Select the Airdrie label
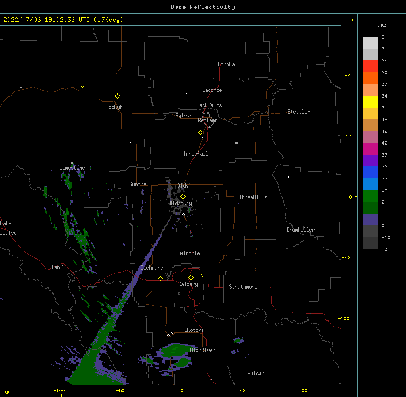 coord(190,253)
